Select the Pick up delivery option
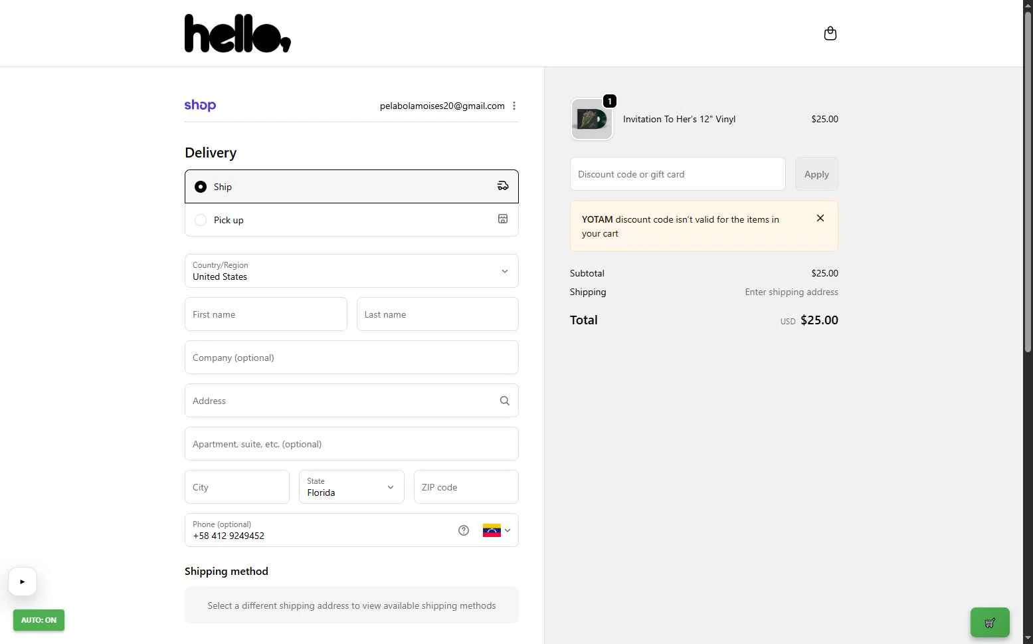This screenshot has width=1033, height=644. 351,219
